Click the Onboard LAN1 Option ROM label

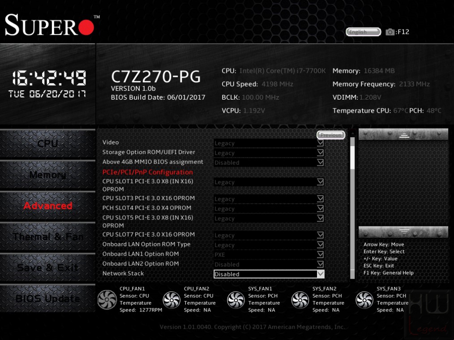(x=141, y=254)
